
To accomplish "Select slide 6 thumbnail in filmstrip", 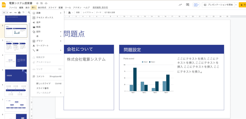I will coord(16,90).
